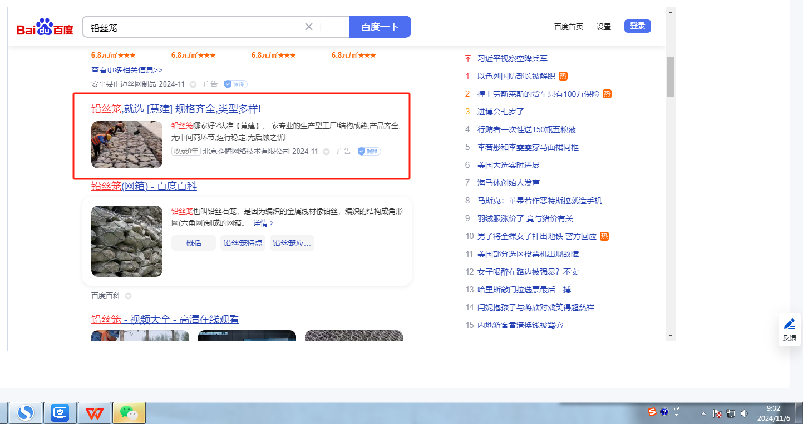Click the pinned-top arrow icon beside 习近平视察空降兵军
The height and width of the screenshot is (424, 803).
(x=468, y=58)
